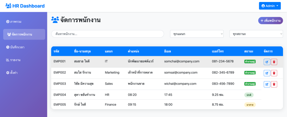Click the people icon beside จัดการพนักงาน heading

(x=55, y=20)
